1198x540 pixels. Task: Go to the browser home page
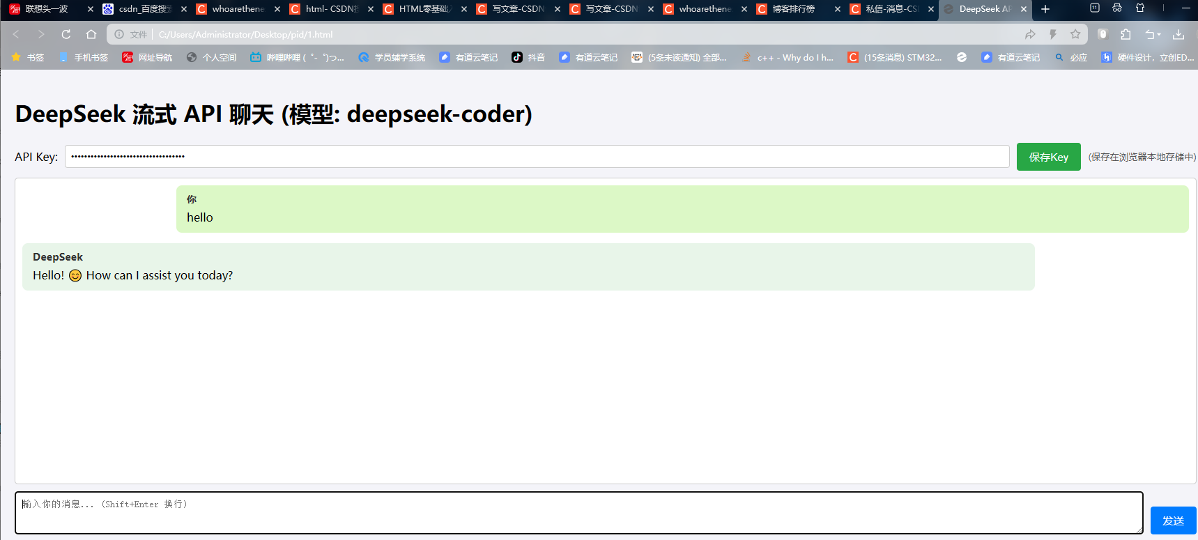point(91,34)
